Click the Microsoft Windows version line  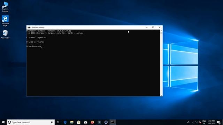pos(49,31)
